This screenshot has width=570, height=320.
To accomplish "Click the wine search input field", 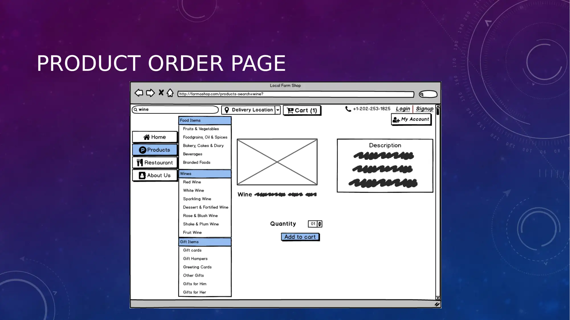I will (x=175, y=110).
